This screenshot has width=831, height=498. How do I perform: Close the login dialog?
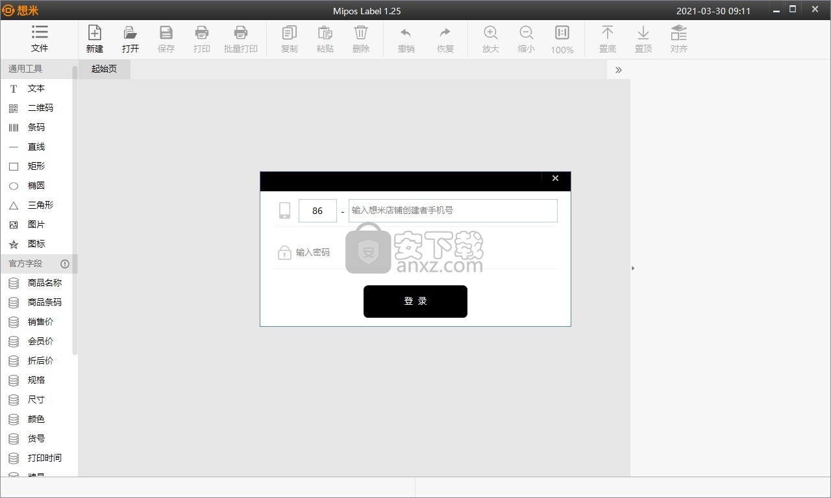coord(555,178)
